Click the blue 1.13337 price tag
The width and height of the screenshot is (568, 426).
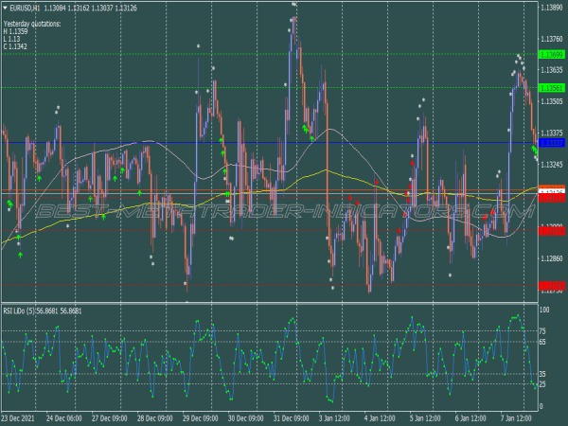click(x=551, y=142)
